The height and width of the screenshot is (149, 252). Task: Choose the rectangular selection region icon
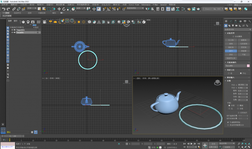pos(49,9)
